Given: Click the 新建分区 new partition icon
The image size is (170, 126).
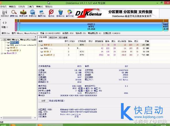Looking at the screenshot, I should coord(42,13).
